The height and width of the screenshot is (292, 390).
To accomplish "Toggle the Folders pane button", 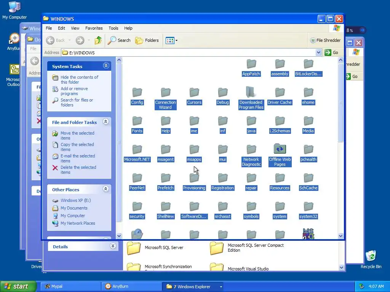I will point(147,40).
